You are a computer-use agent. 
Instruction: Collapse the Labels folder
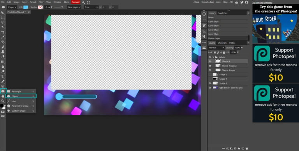coord(213,57)
